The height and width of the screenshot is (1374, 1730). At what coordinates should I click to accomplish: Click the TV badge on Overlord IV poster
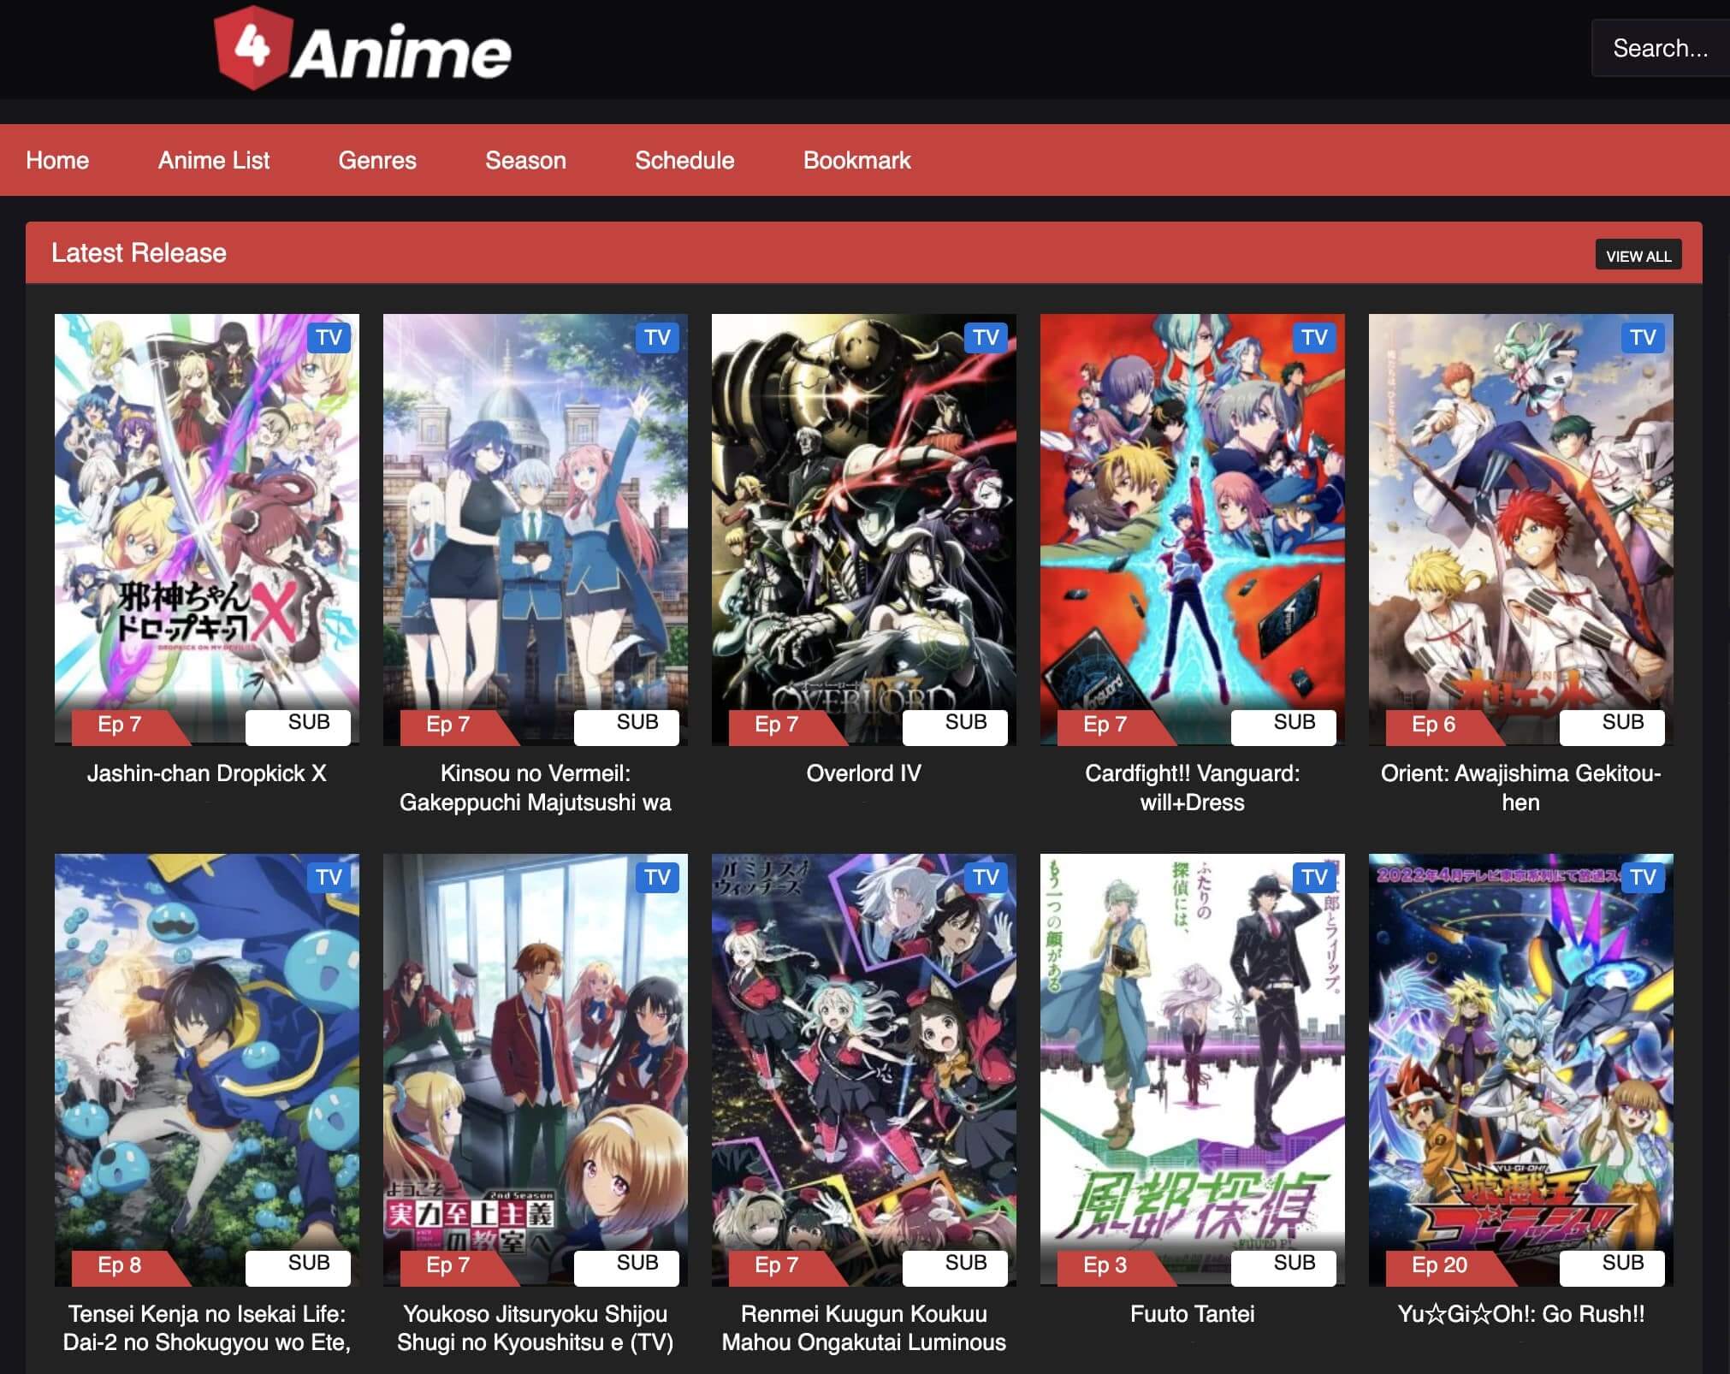(986, 337)
